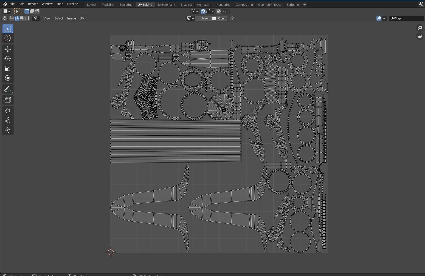This screenshot has height=276, width=425.
Task: Select the Select Box tool in toolbar
Action: [8, 29]
